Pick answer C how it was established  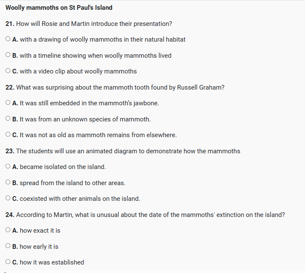8,262
